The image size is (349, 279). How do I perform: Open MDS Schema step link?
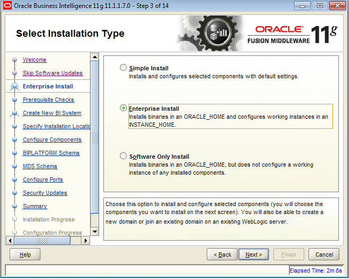(x=40, y=167)
